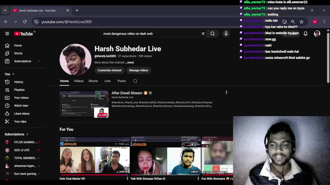
Task: Clear the search box with X
Action: pyautogui.click(x=203, y=34)
